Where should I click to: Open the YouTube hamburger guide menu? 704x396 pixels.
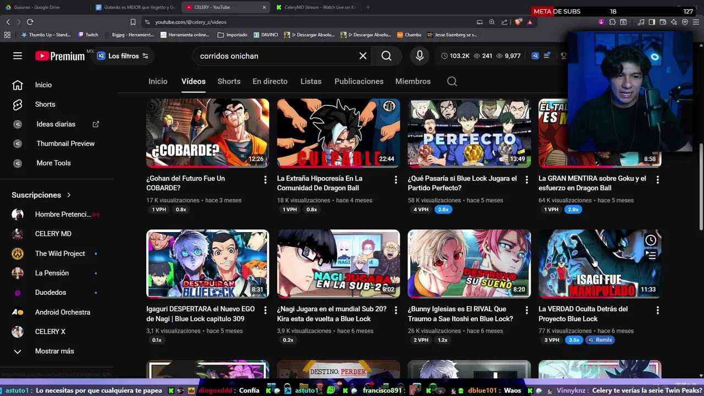(x=18, y=56)
